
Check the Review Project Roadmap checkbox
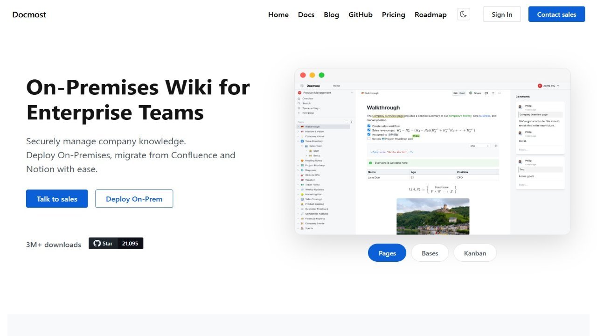coord(369,139)
